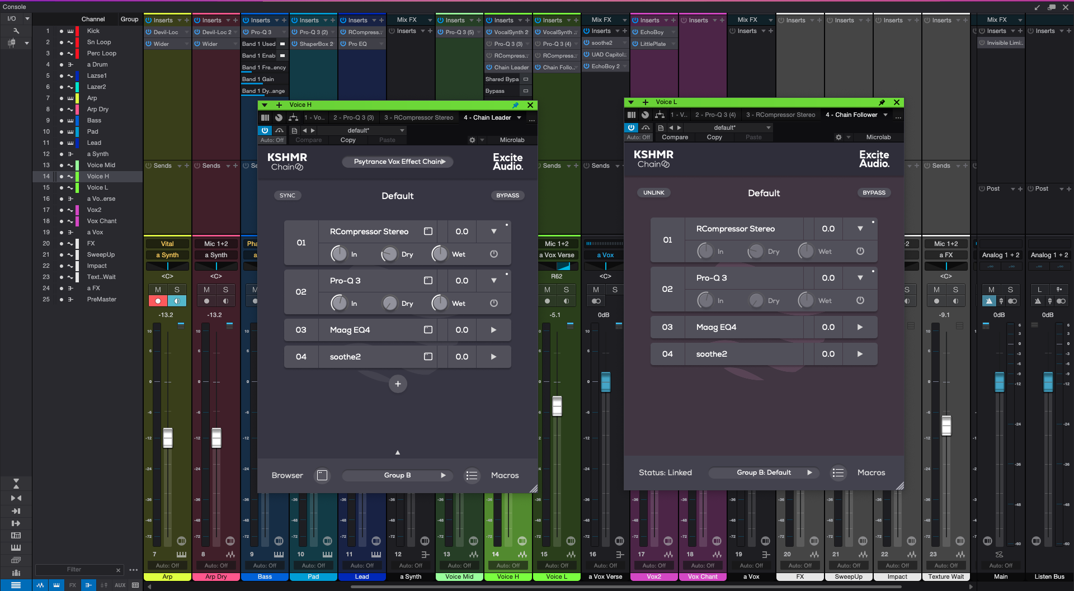This screenshot has height=591, width=1074.
Task: Show instruments keyboard icon in console sidebar
Action: click(x=16, y=547)
